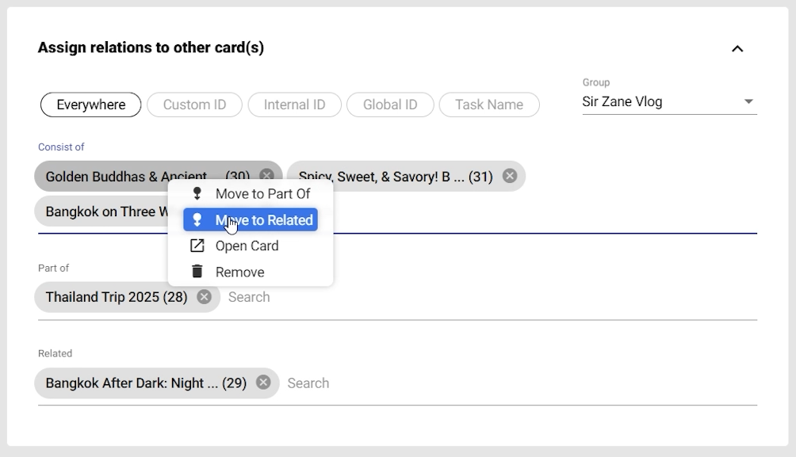
Task: Open the Group dropdown arrow
Action: [x=748, y=101]
